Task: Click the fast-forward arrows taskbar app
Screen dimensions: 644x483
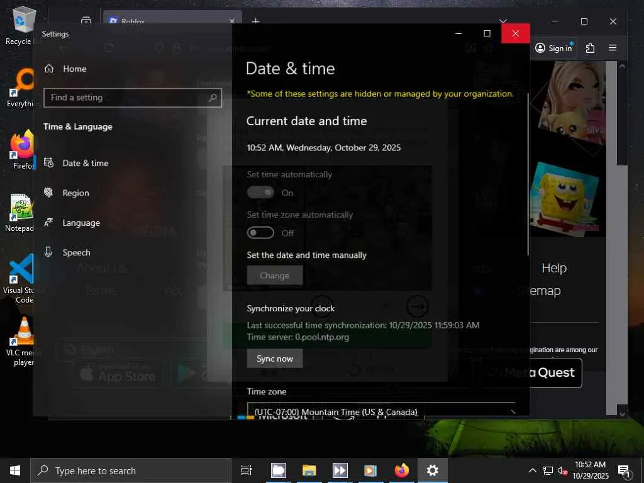Action: [340, 470]
